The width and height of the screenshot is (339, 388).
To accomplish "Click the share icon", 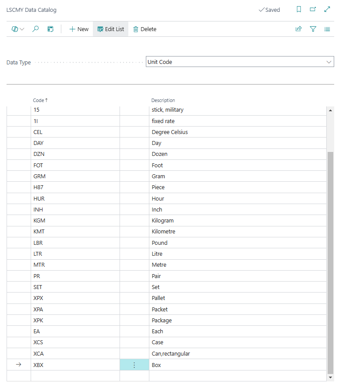I will point(299,29).
